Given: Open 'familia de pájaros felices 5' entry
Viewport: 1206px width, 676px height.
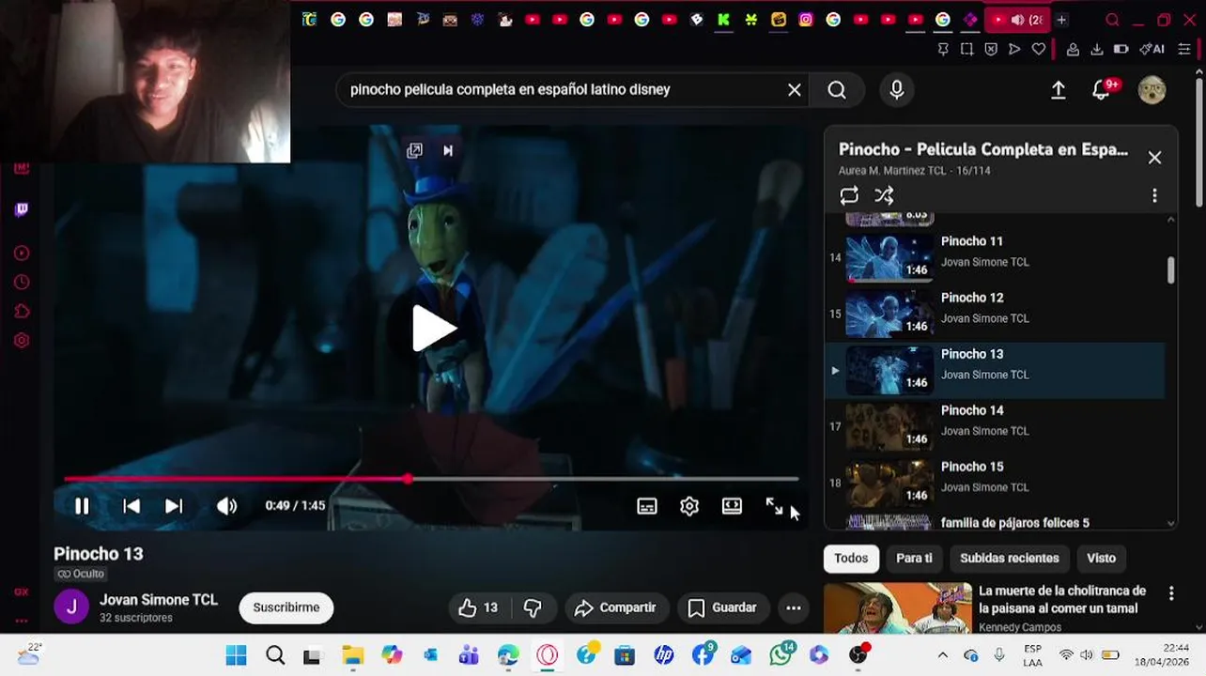Looking at the screenshot, I should [1014, 523].
